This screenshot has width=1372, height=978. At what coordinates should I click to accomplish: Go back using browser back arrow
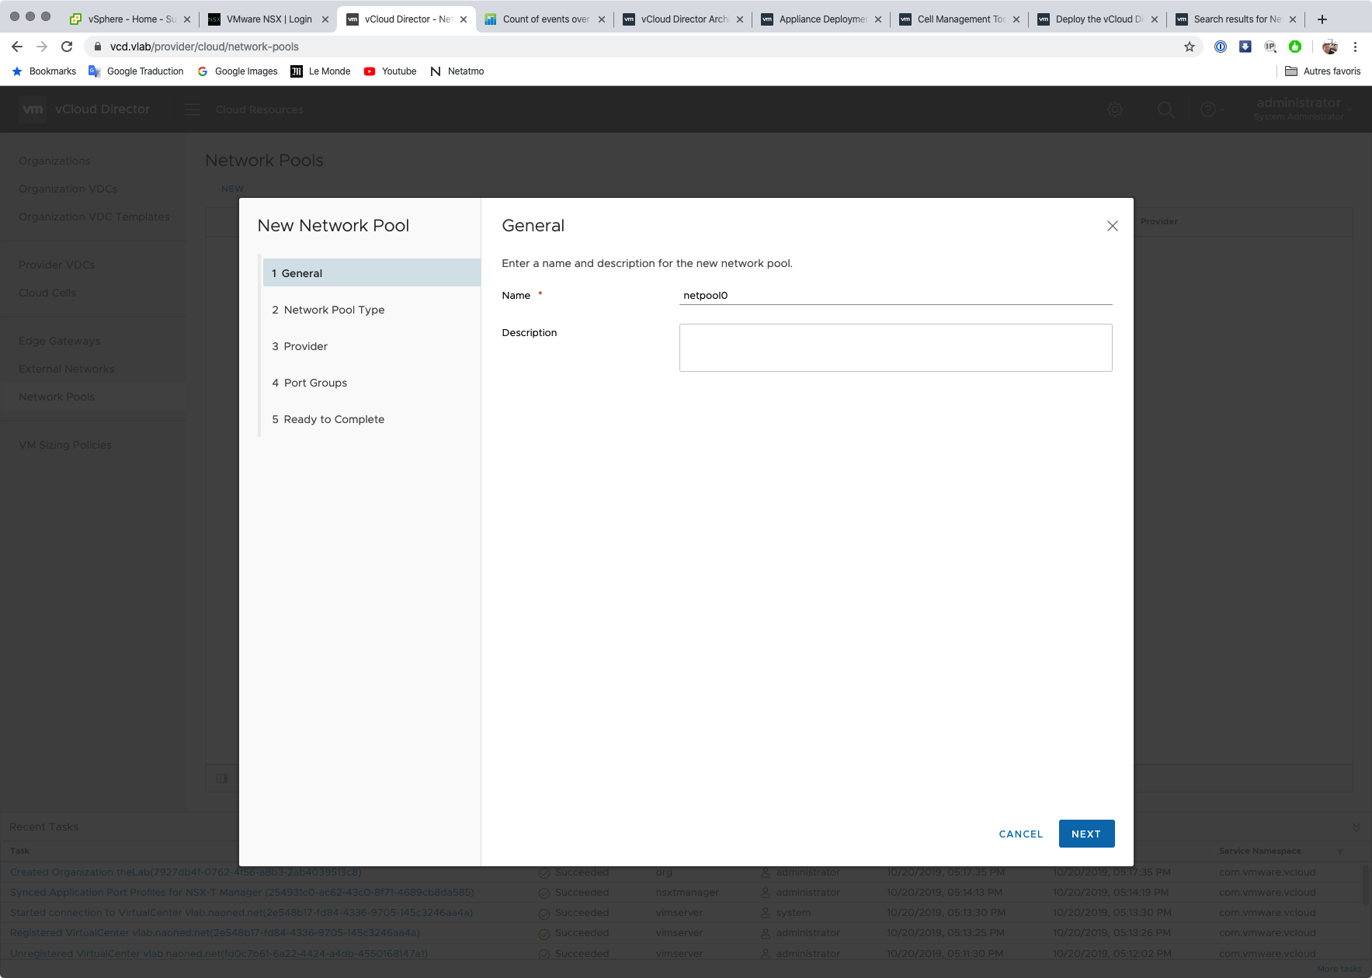tap(17, 47)
